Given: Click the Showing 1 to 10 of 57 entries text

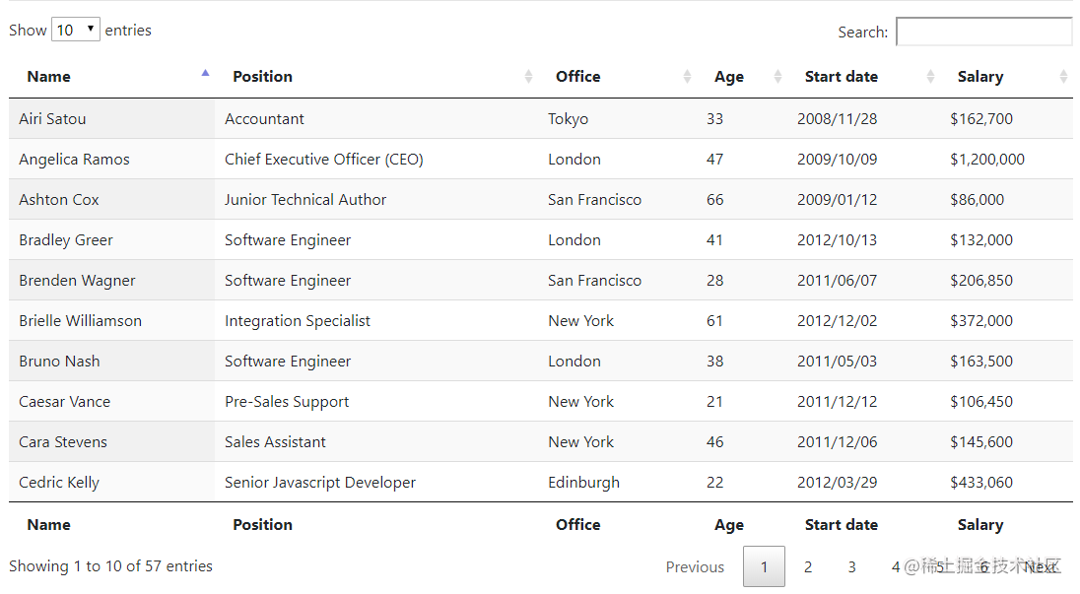Looking at the screenshot, I should [111, 565].
